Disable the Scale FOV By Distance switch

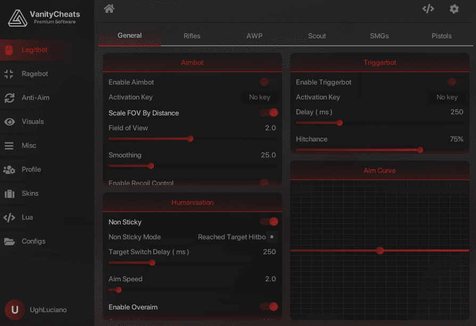[x=269, y=113]
